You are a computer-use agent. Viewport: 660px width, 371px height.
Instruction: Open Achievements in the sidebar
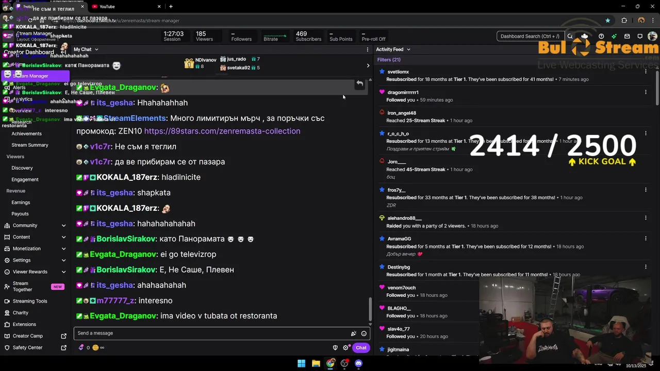click(26, 134)
